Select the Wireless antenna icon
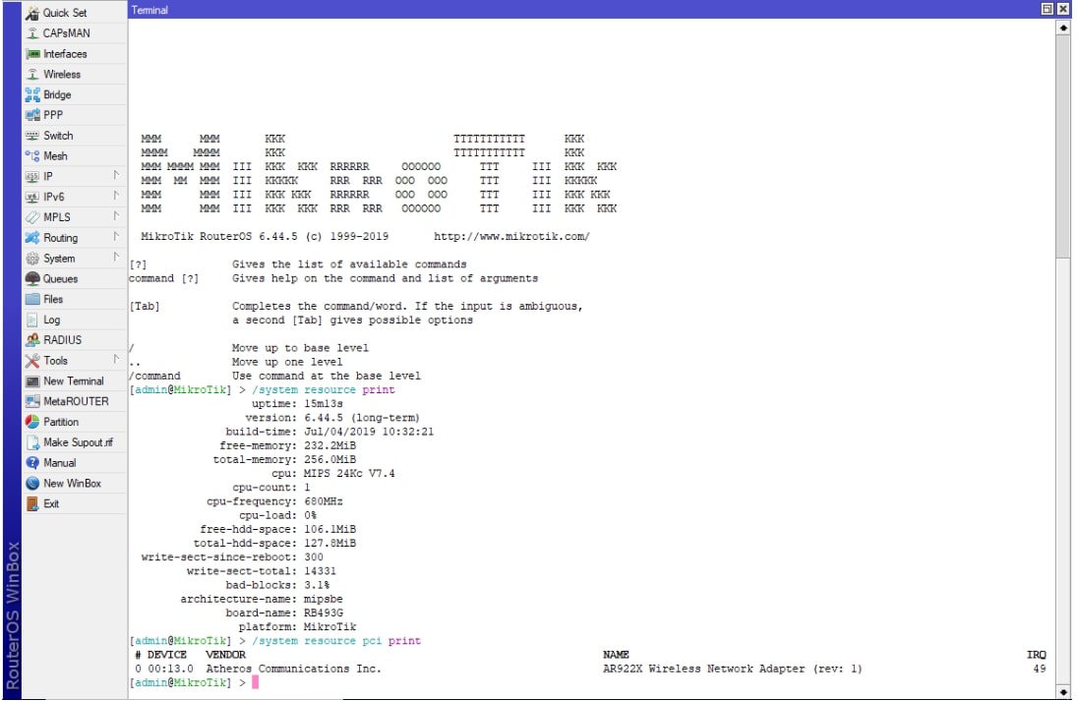The height and width of the screenshot is (701, 1077). [32, 74]
